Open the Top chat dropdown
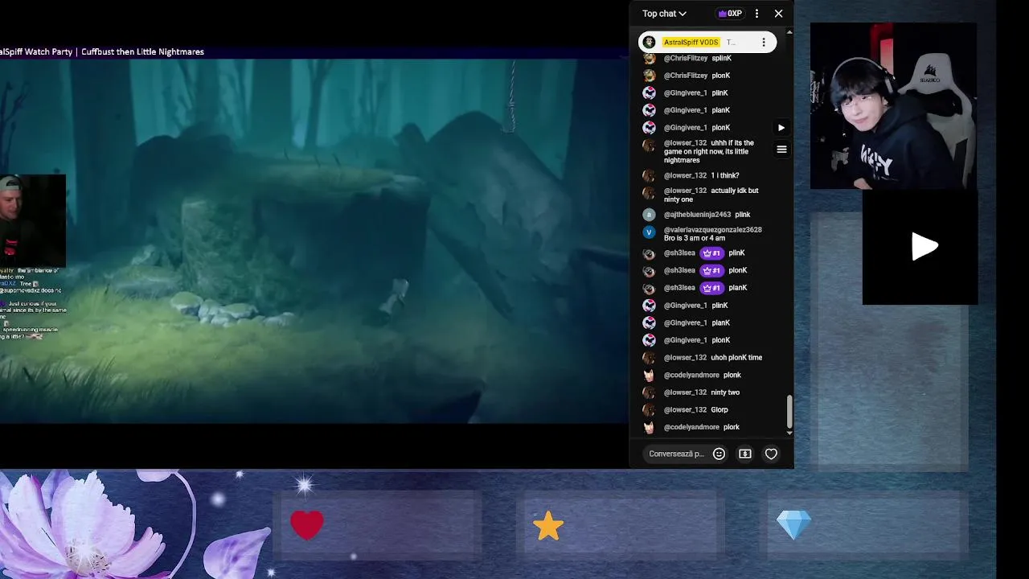The width and height of the screenshot is (1029, 579). (x=664, y=14)
